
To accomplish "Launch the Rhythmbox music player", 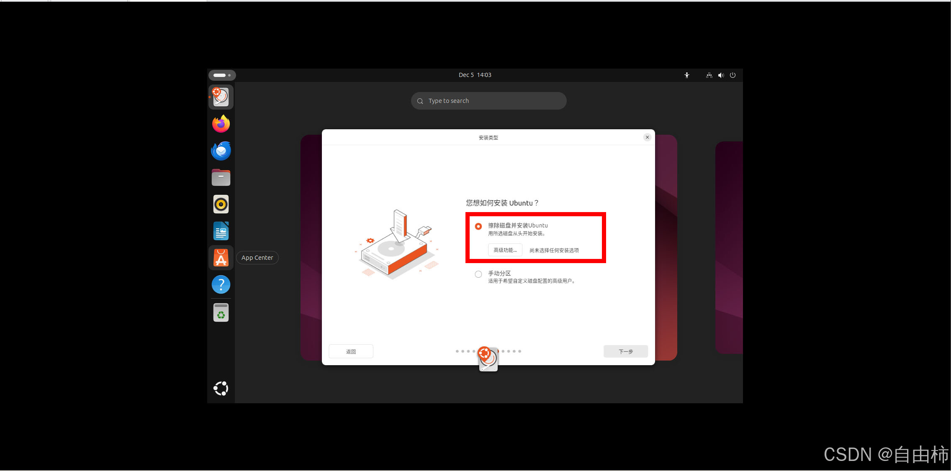I will 221,204.
